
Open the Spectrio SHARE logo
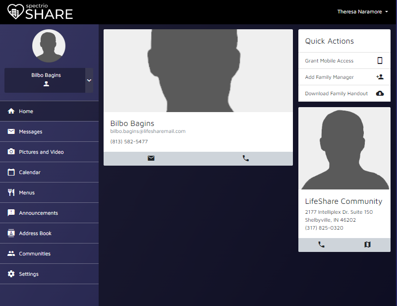coord(40,11)
